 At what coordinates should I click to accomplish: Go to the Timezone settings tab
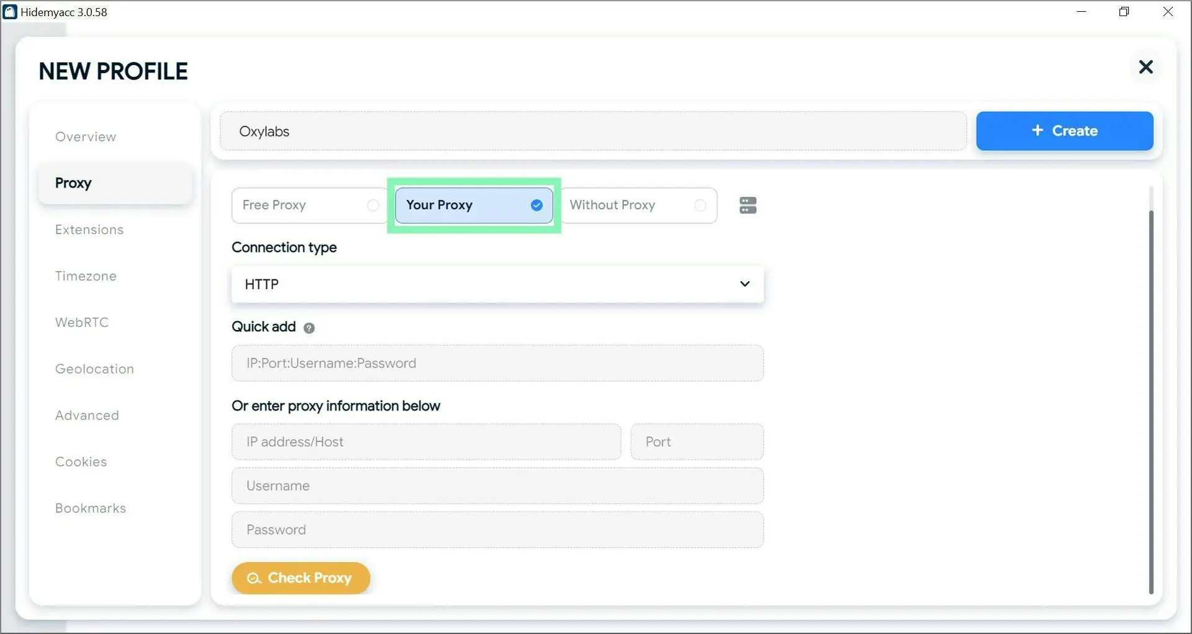86,276
